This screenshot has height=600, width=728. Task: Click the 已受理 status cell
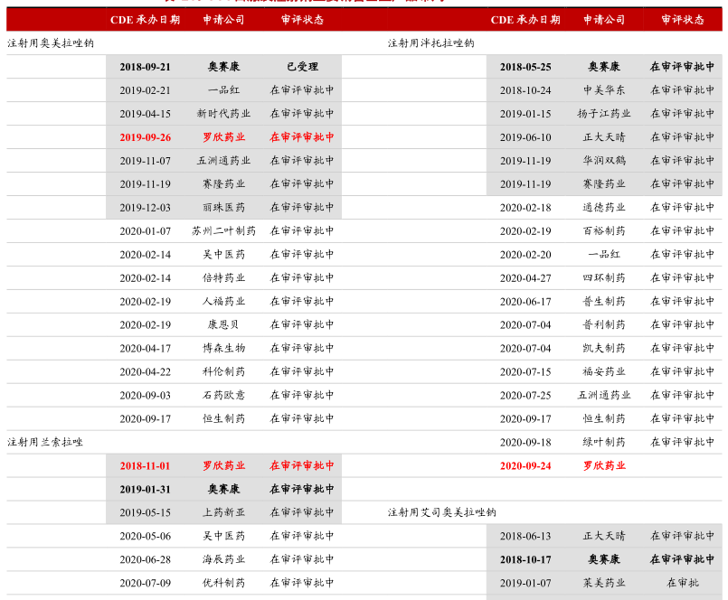302,67
